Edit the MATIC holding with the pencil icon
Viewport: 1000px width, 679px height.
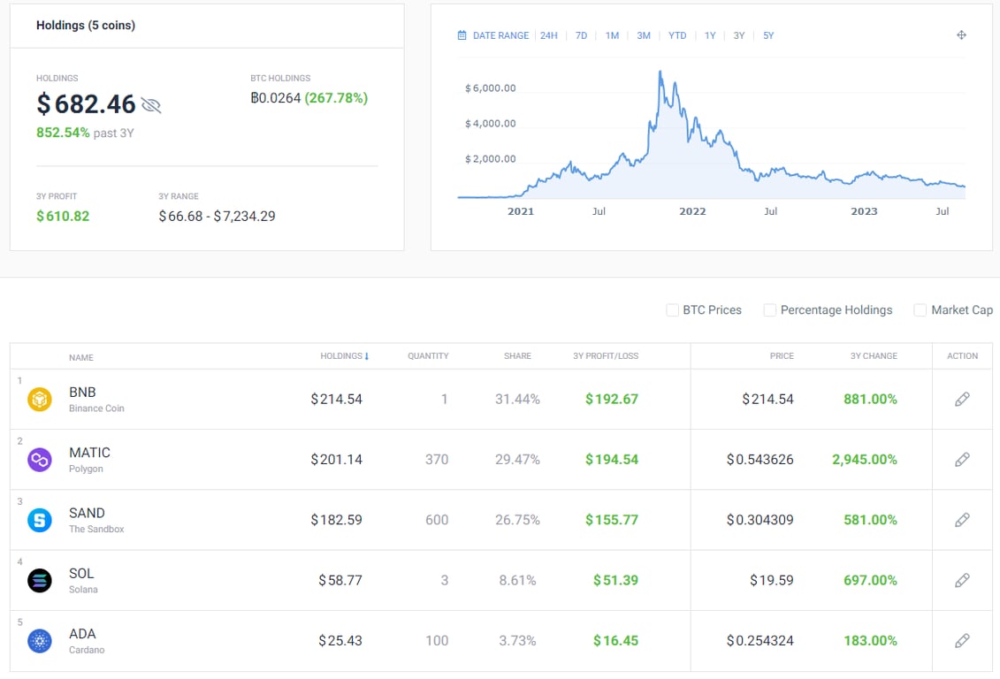[963, 459]
